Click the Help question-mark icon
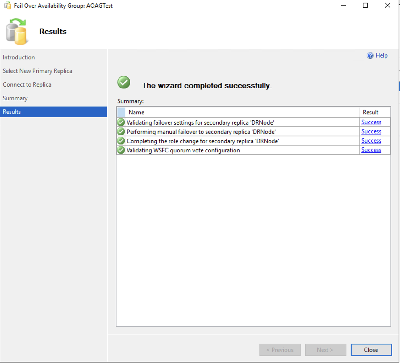This screenshot has height=363, width=400. pos(370,55)
